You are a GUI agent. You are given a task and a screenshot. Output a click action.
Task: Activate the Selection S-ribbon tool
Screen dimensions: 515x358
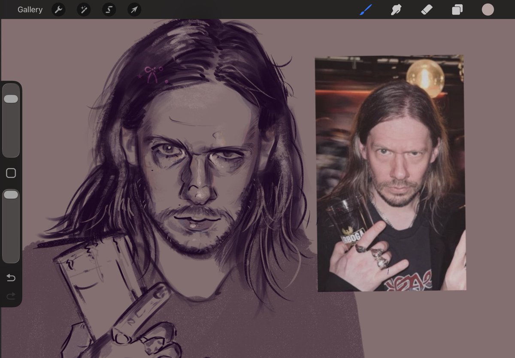pyautogui.click(x=109, y=9)
